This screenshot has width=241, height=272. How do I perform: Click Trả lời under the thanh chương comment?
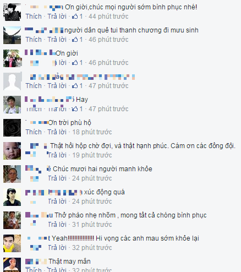pyautogui.click(x=57, y=40)
